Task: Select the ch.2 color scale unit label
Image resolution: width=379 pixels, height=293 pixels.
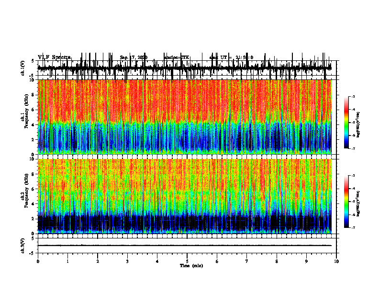Action: coord(358,203)
